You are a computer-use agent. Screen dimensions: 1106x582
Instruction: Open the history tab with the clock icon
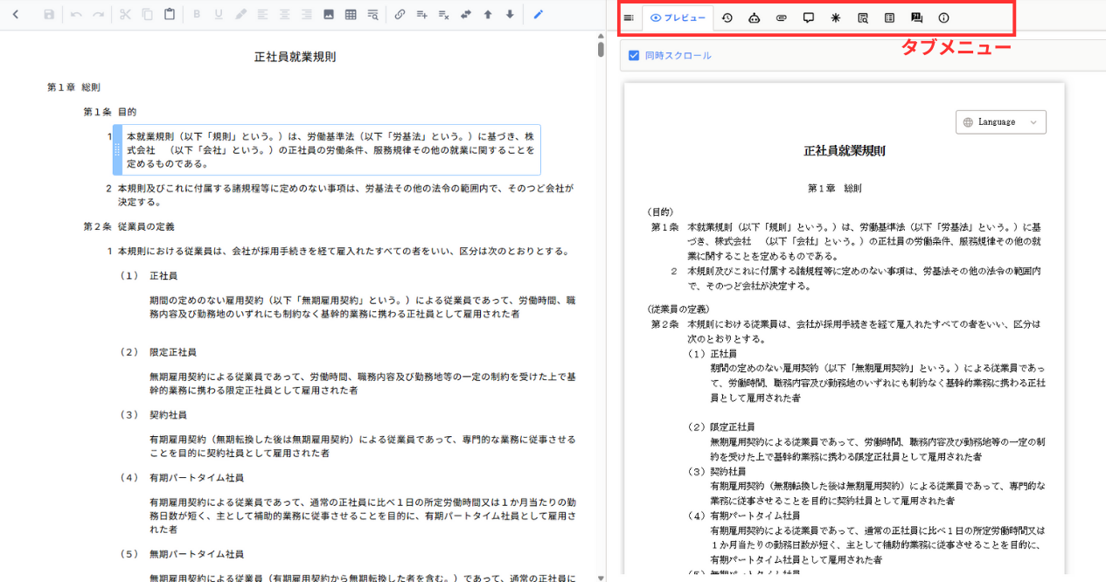(x=727, y=18)
